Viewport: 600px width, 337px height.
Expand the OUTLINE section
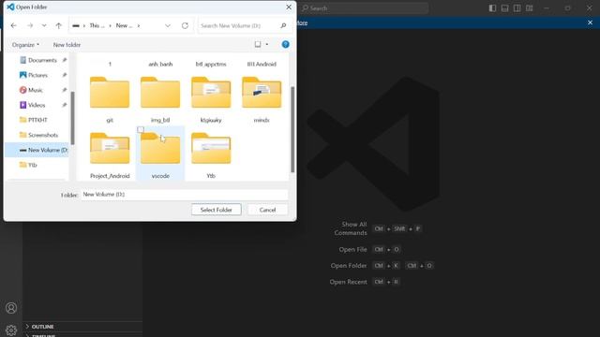click(x=82, y=327)
